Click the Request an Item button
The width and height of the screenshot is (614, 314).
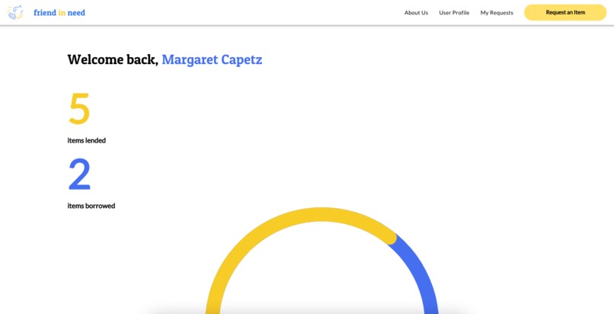pyautogui.click(x=565, y=12)
